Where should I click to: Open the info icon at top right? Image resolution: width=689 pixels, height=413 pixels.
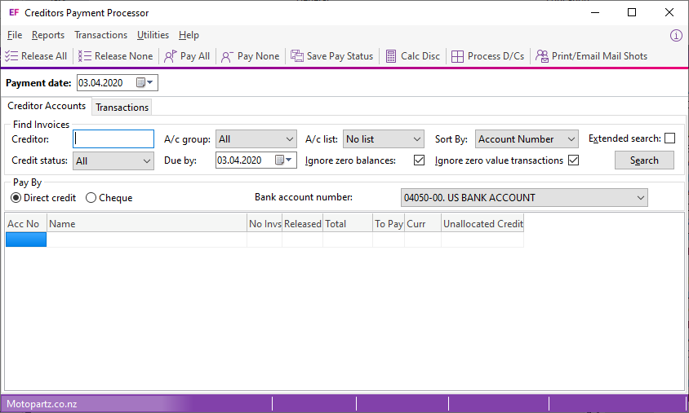(x=676, y=36)
